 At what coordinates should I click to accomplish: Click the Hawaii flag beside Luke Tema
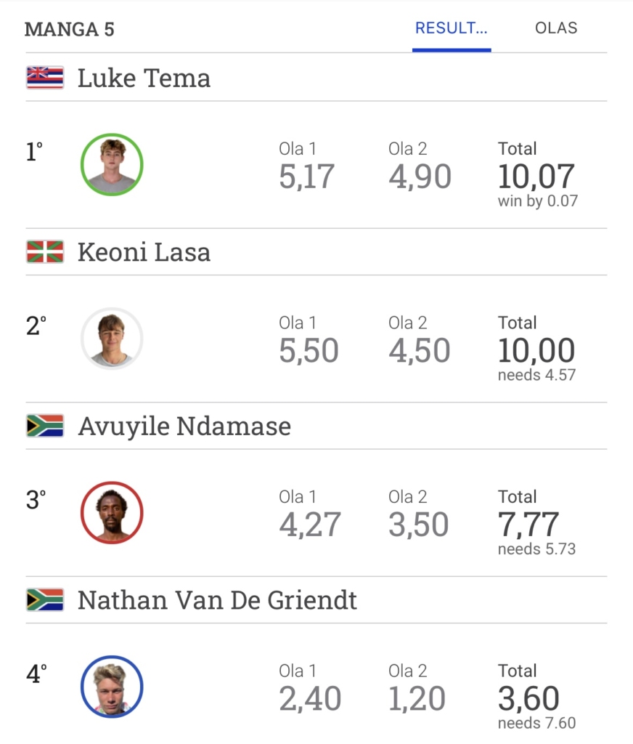(45, 78)
